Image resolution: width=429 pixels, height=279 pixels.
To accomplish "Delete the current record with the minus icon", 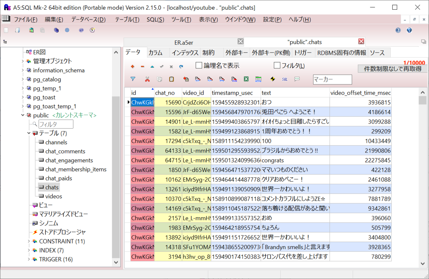I will [143, 66].
